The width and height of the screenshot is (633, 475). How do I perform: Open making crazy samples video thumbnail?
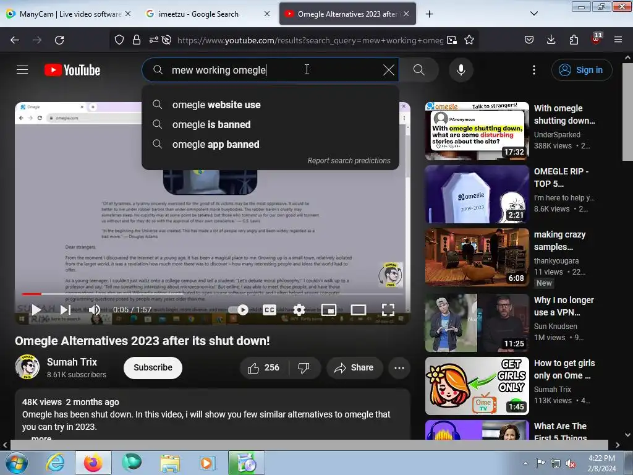click(477, 257)
